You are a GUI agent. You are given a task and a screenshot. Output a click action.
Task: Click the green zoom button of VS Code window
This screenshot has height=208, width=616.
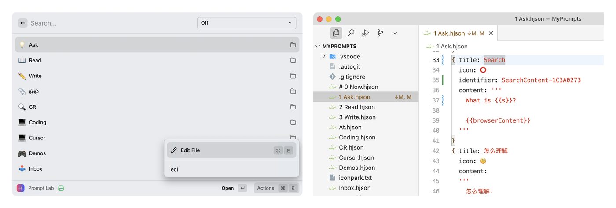tap(338, 19)
